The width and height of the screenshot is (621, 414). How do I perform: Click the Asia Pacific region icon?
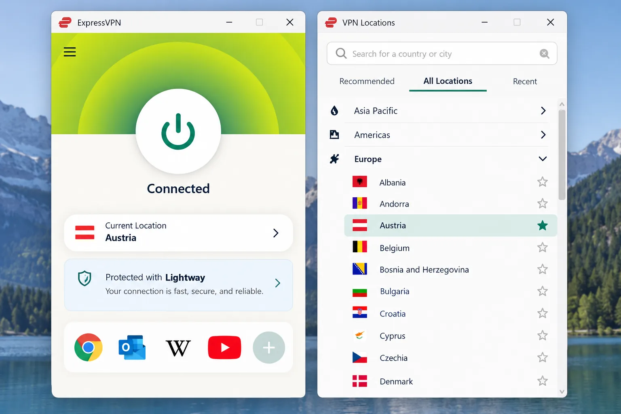point(334,111)
